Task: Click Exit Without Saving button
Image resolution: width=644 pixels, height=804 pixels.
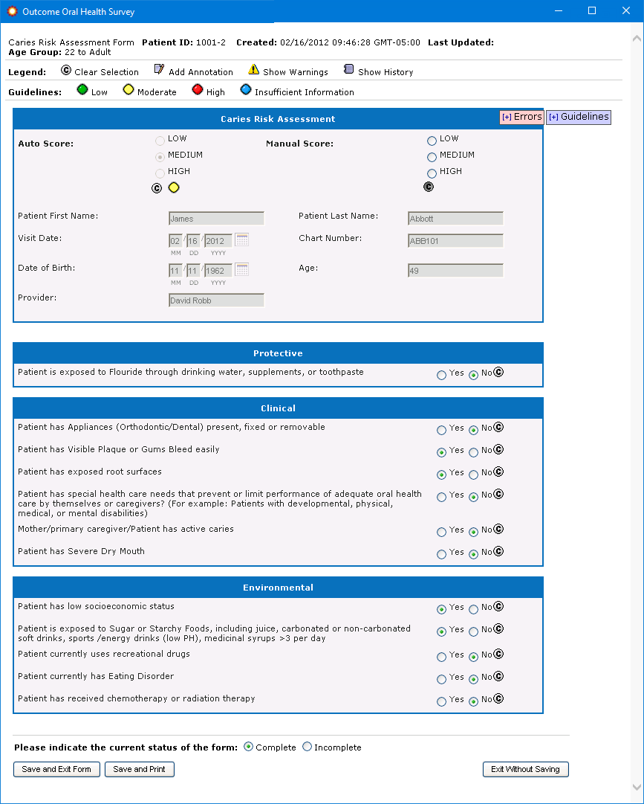Action: tap(525, 769)
